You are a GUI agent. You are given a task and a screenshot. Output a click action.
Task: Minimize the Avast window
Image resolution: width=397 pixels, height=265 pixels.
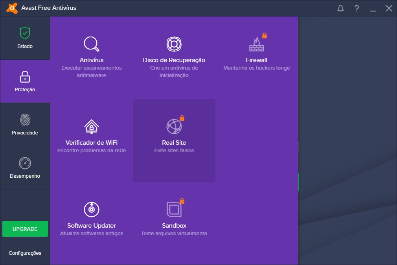(373, 11)
